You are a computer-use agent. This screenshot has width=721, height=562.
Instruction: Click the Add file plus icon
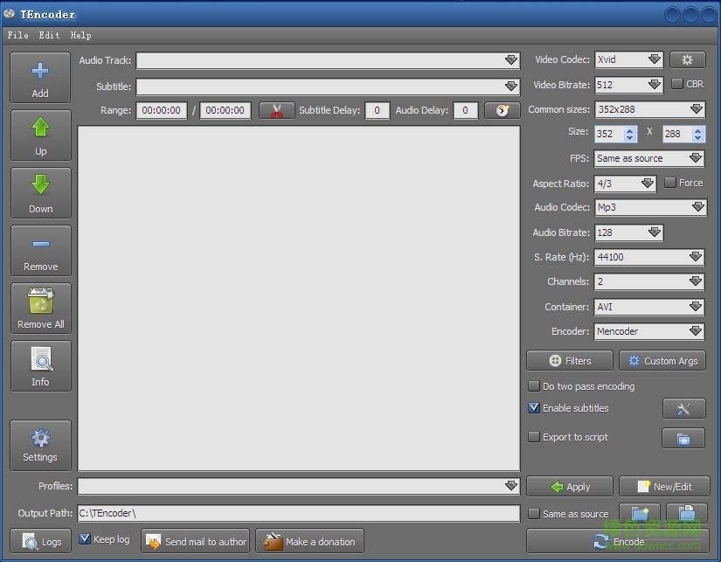tap(40, 72)
